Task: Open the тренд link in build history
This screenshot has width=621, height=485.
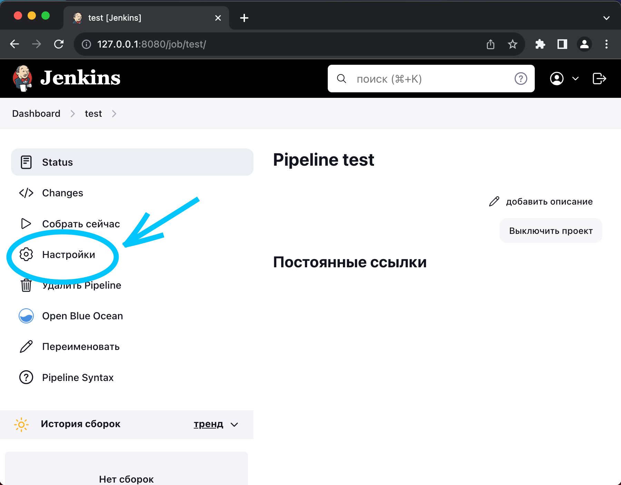Action: (208, 424)
